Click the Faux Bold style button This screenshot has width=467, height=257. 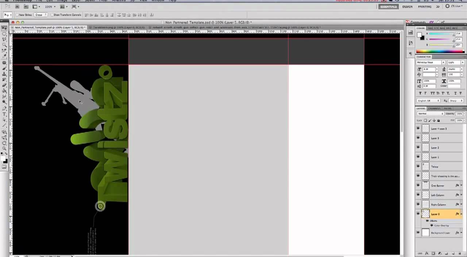coord(420,93)
